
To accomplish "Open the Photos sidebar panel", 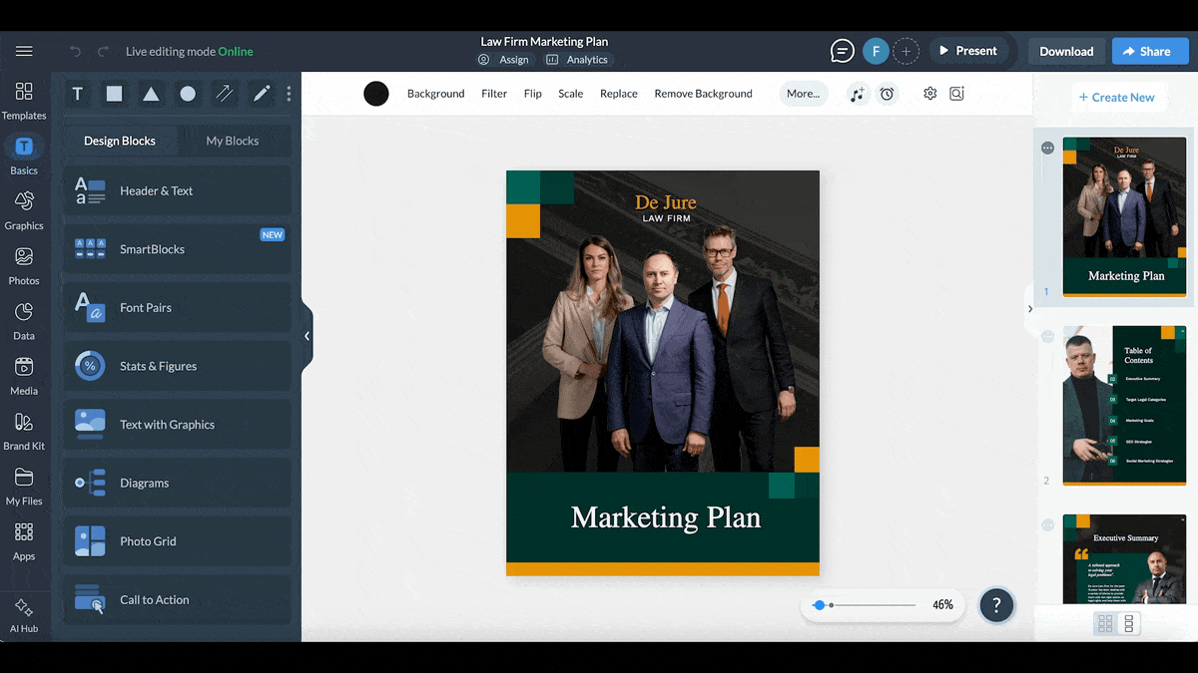I will pos(24,266).
